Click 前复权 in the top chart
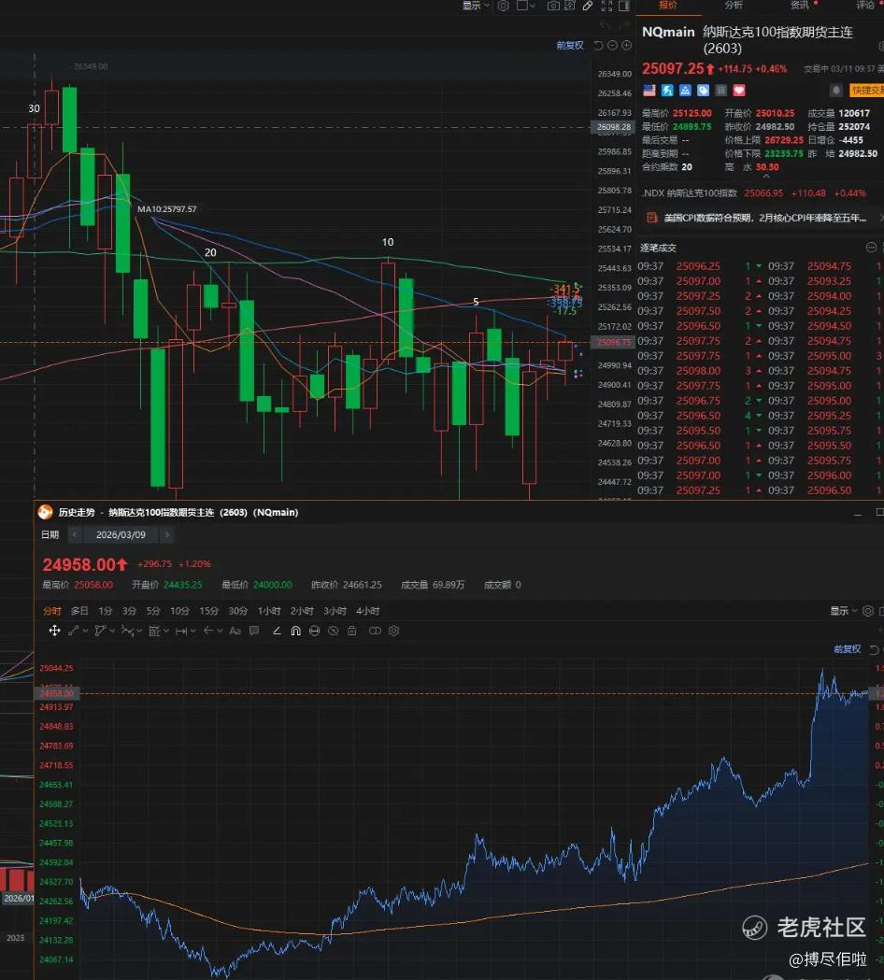Viewport: 884px width, 980px height. click(569, 45)
